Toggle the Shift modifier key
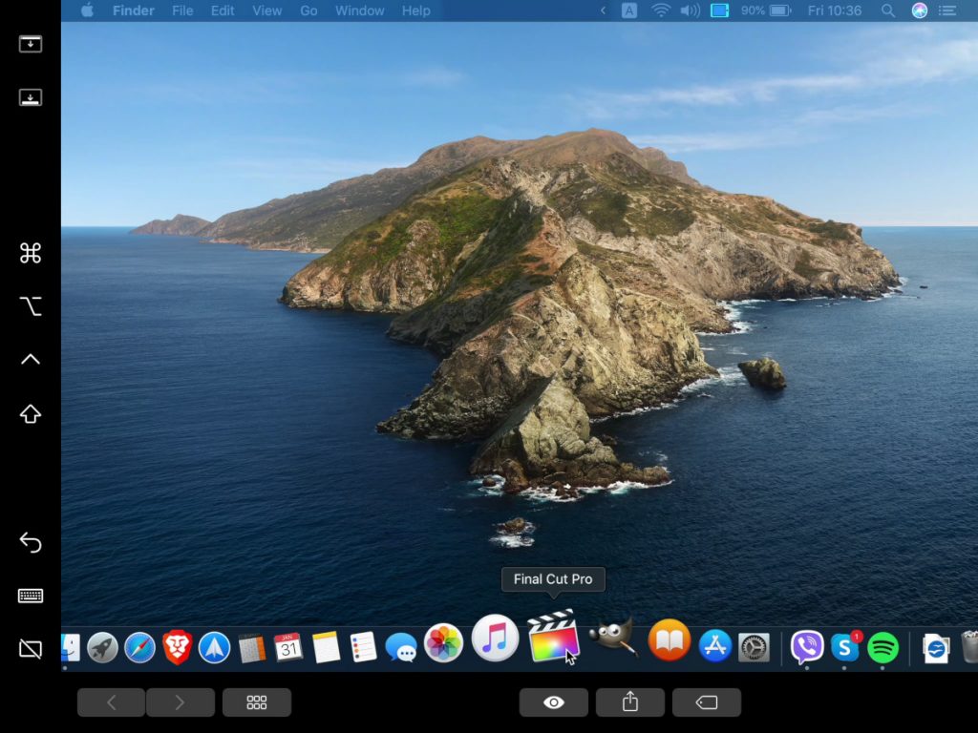978x733 pixels. (30, 414)
